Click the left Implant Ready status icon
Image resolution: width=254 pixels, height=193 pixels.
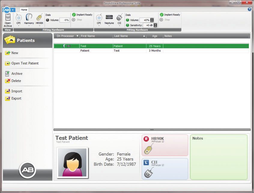pos(74,15)
